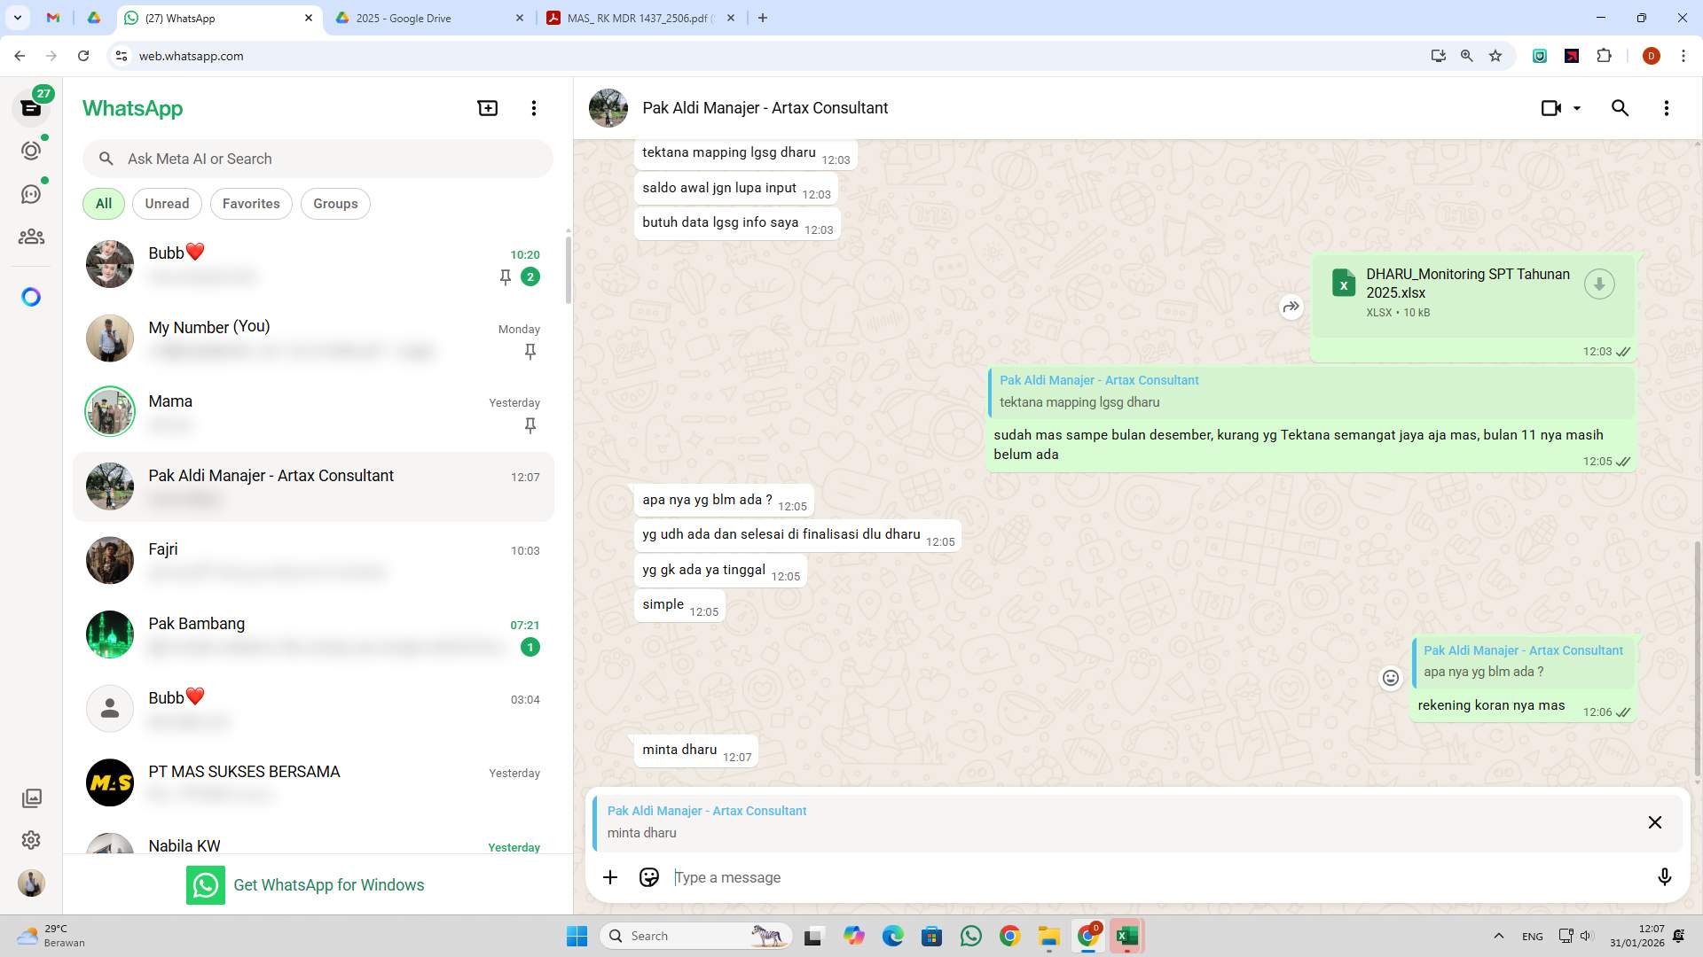The image size is (1703, 957).
Task: Enable the Unread chats filter
Action: (x=167, y=203)
